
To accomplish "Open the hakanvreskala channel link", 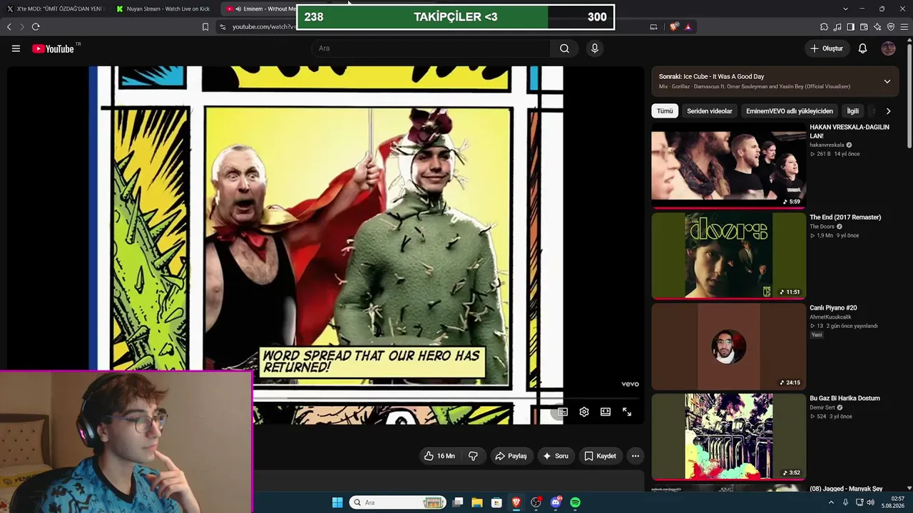I will 827,145.
